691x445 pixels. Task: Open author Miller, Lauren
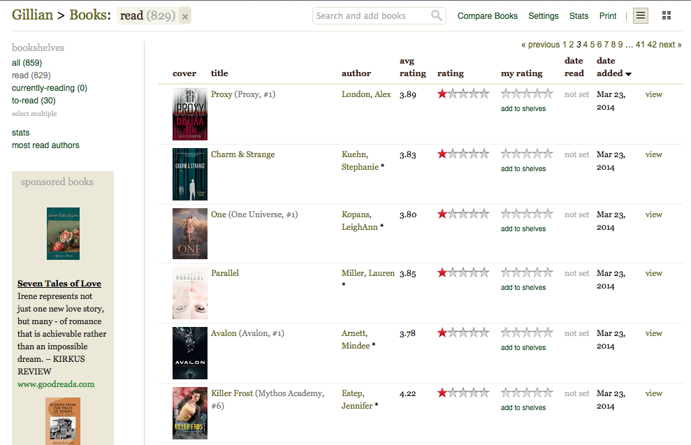click(368, 273)
